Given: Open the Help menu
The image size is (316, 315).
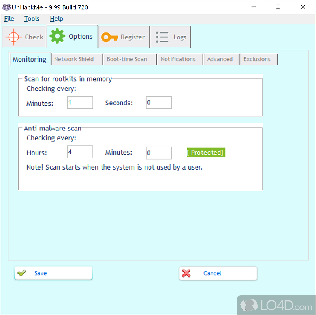Looking at the screenshot, I should [x=56, y=19].
